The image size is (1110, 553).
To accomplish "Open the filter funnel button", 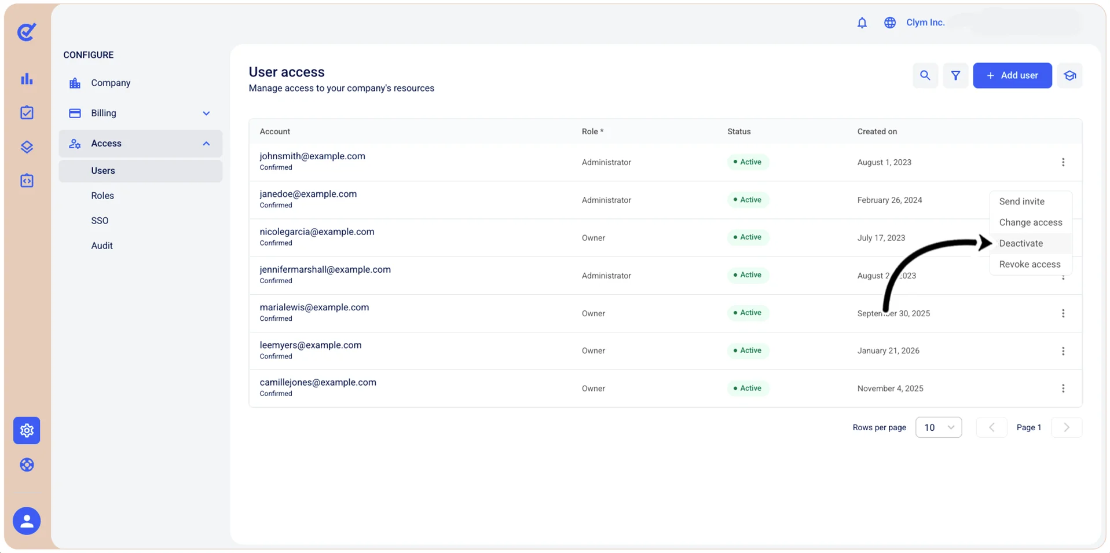I will point(955,75).
